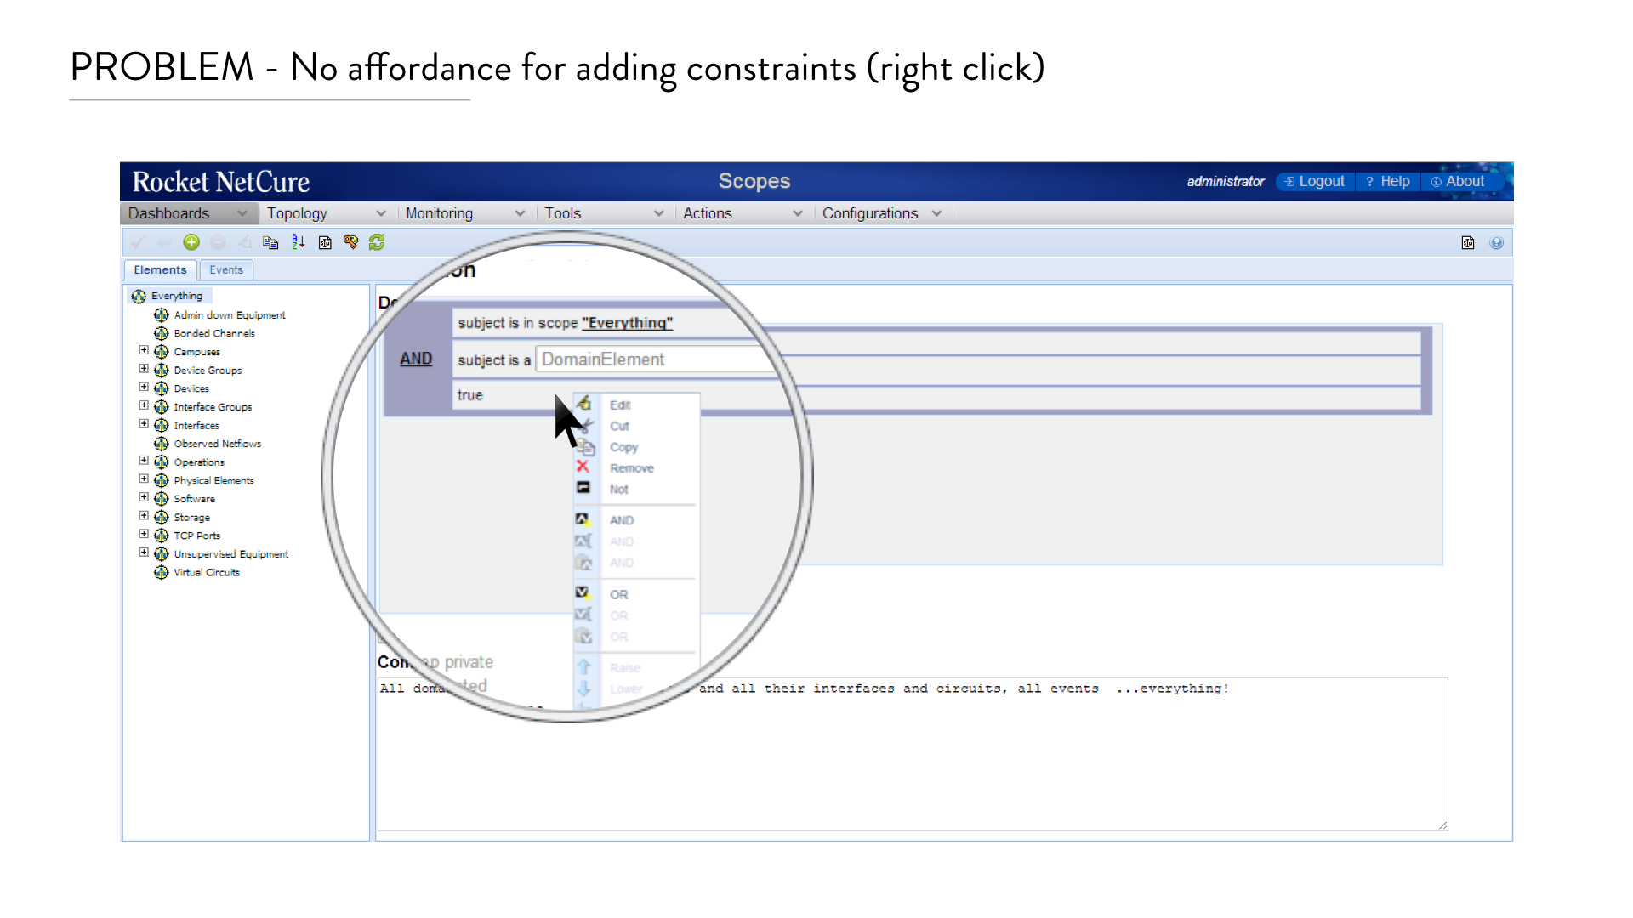Viewport: 1633px width, 918px height.
Task: Select Storage in the scope tree
Action: (x=191, y=518)
